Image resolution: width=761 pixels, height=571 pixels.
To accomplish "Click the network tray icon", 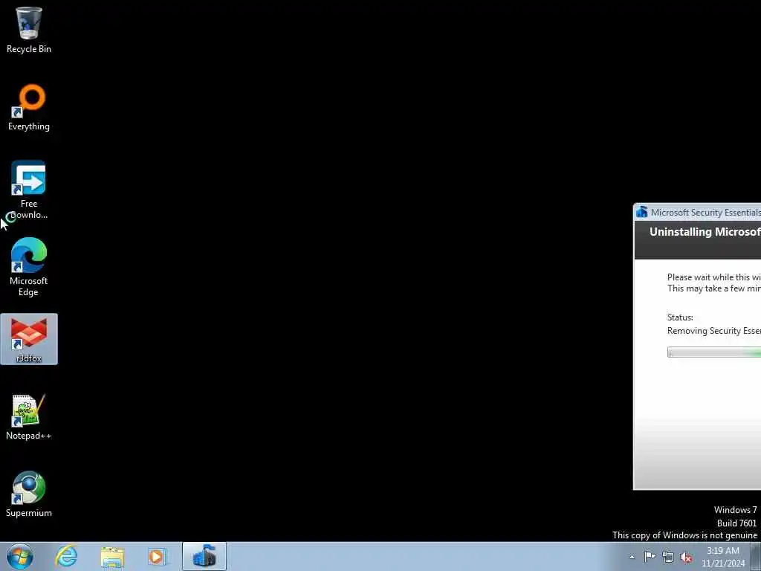I will [x=668, y=558].
